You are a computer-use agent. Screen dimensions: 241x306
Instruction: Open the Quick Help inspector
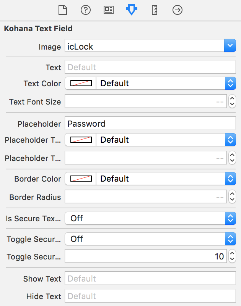click(86, 10)
